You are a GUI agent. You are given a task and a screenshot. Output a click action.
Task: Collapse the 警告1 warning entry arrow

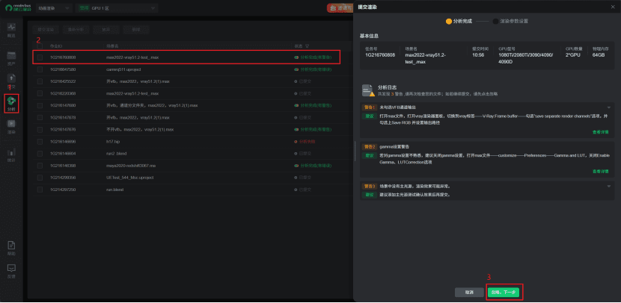click(x=609, y=107)
